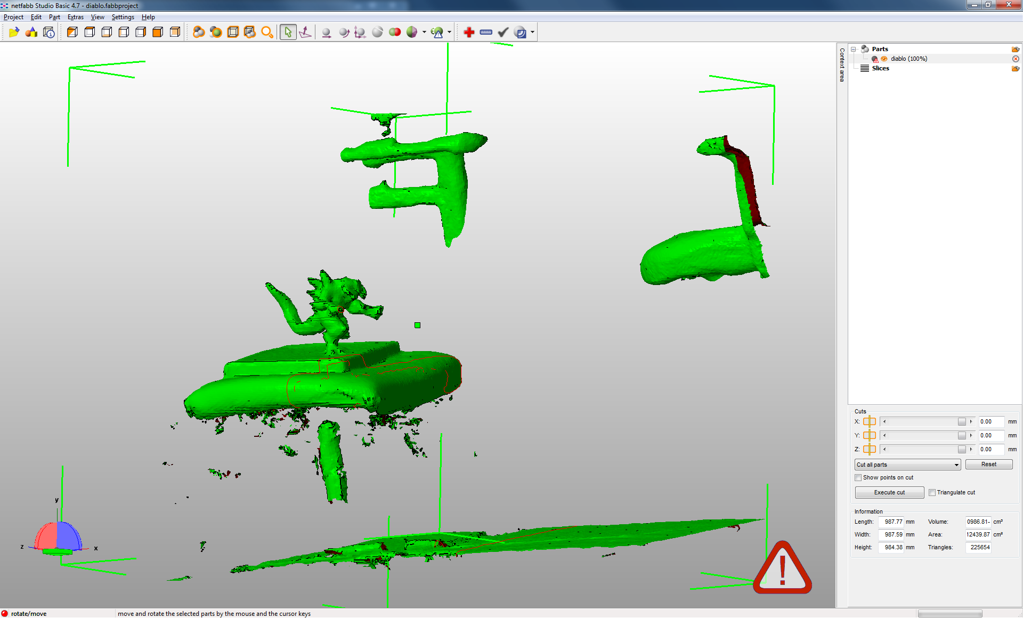Select the green arrow selection tool
This screenshot has width=1023, height=618.
tap(288, 32)
